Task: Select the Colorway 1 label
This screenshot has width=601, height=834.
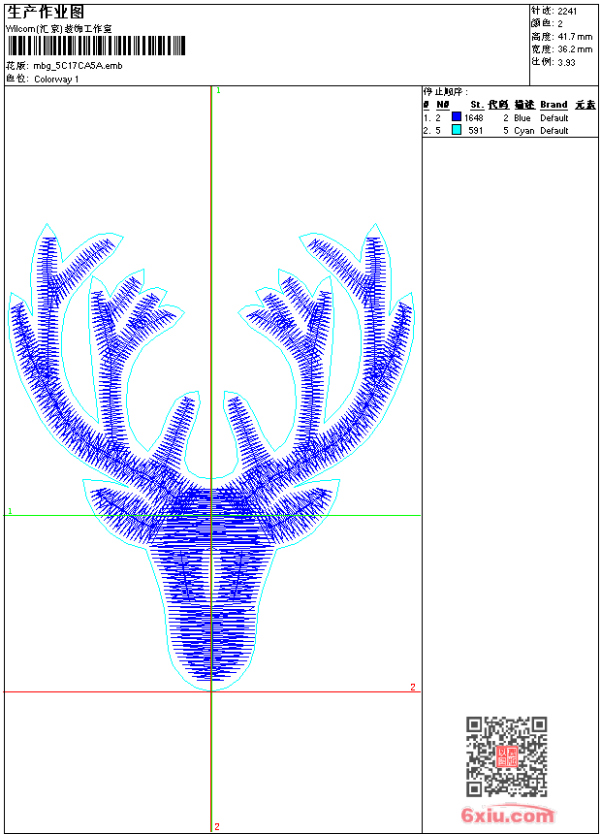Action: (57, 80)
